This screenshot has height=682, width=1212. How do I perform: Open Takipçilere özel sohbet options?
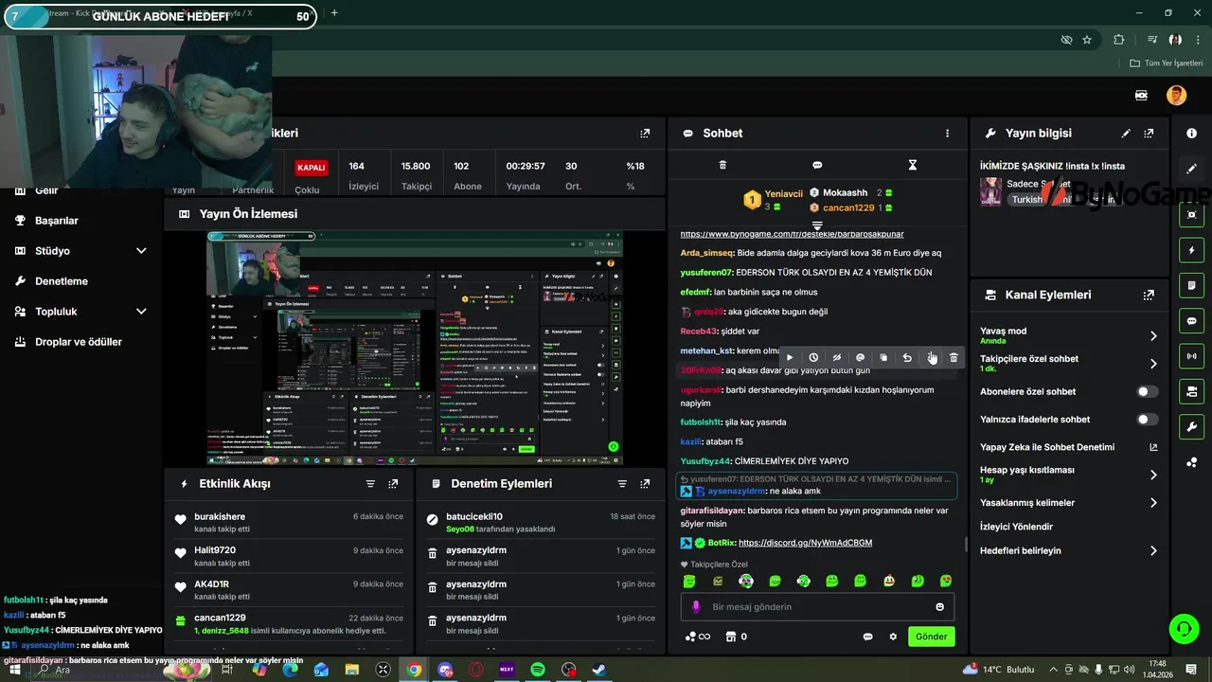[1068, 363]
